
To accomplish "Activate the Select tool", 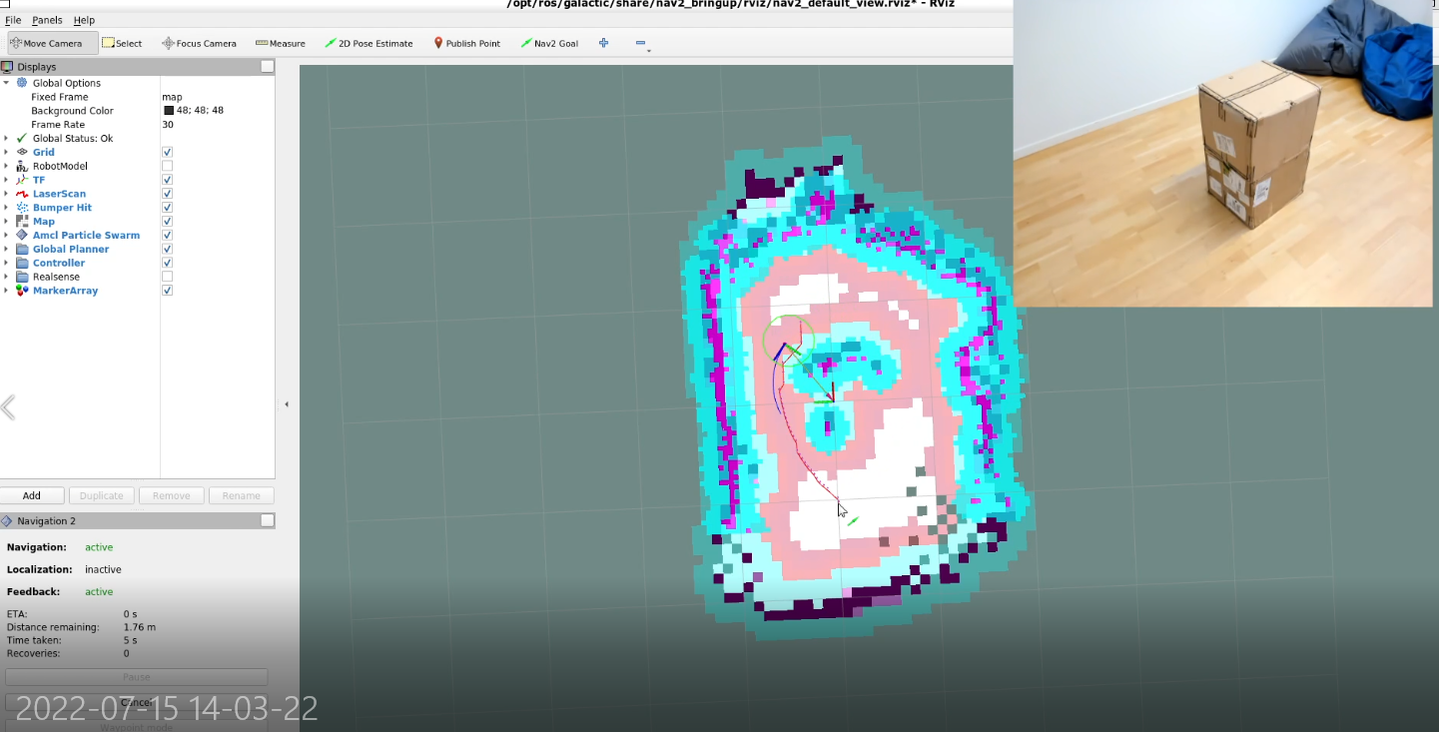I will [x=122, y=43].
